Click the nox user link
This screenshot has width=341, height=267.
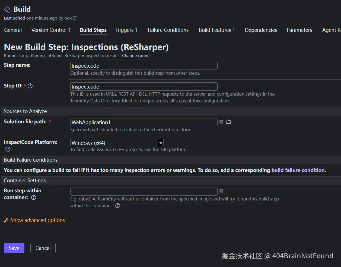[x=68, y=18]
